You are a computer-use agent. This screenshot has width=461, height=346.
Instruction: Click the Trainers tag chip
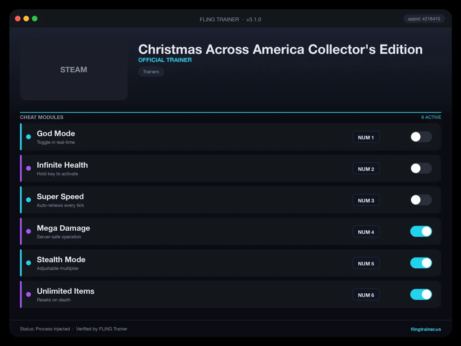pos(151,72)
